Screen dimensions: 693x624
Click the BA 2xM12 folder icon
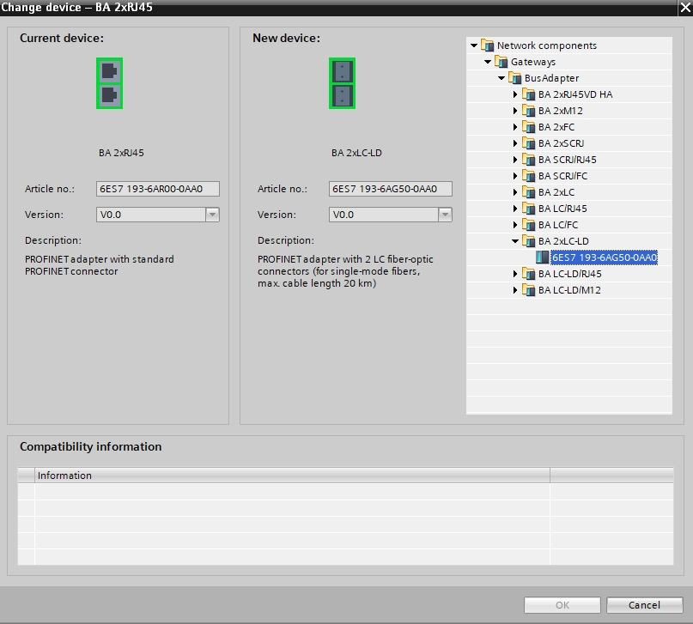[529, 111]
